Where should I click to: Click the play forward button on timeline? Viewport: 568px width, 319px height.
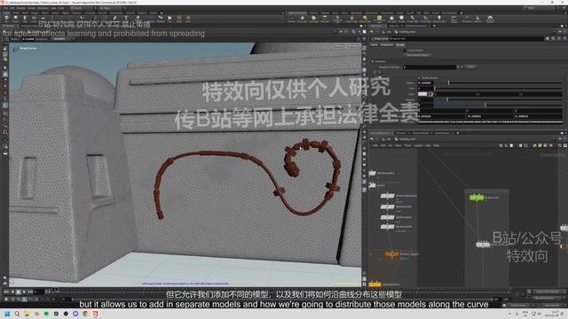(x=24, y=292)
